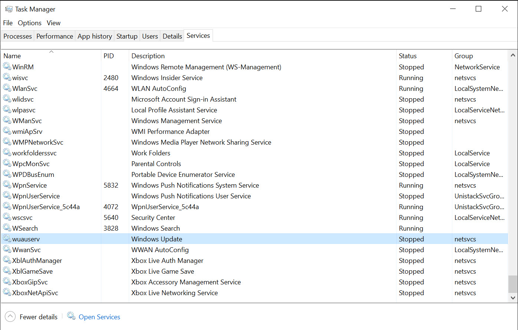This screenshot has width=518, height=330.
Task: Click the scrollbar down arrow
Action: 513,297
